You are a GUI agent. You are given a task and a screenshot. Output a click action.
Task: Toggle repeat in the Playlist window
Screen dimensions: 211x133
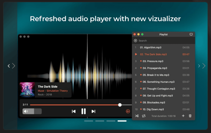pyautogui.click(x=144, y=116)
